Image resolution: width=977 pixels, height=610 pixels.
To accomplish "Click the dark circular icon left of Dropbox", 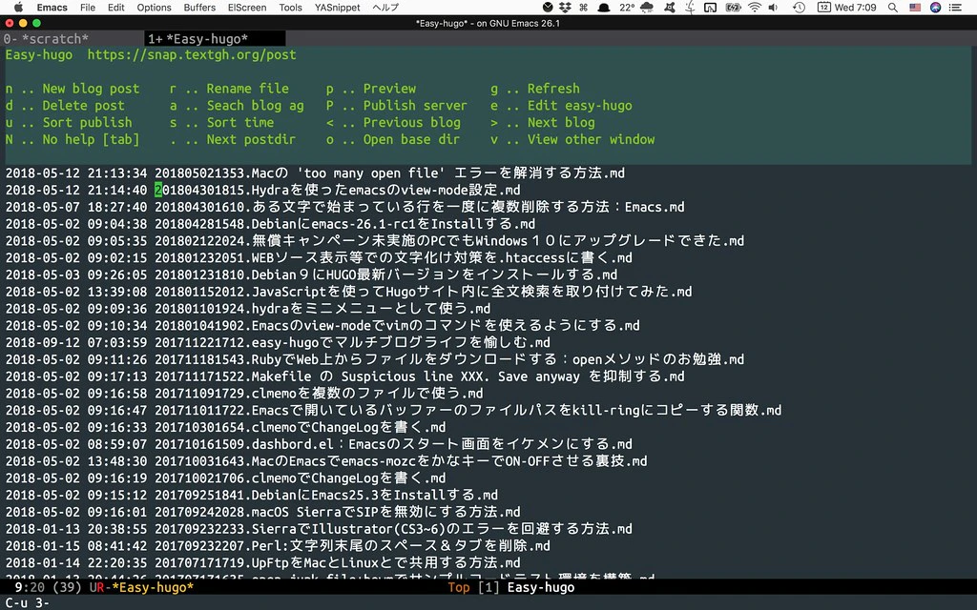I will coord(548,8).
